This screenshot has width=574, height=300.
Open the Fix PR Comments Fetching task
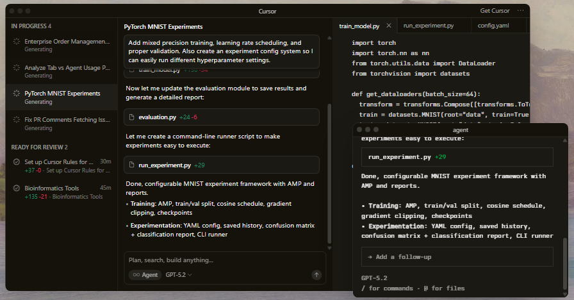[61, 124]
